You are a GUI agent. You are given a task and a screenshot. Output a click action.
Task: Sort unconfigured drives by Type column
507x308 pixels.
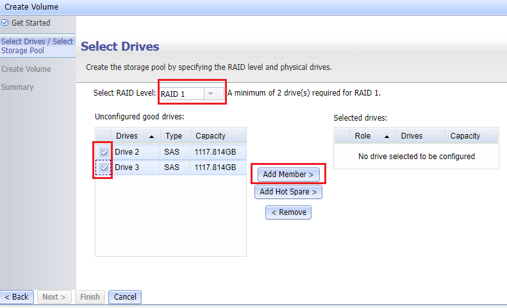(x=174, y=136)
